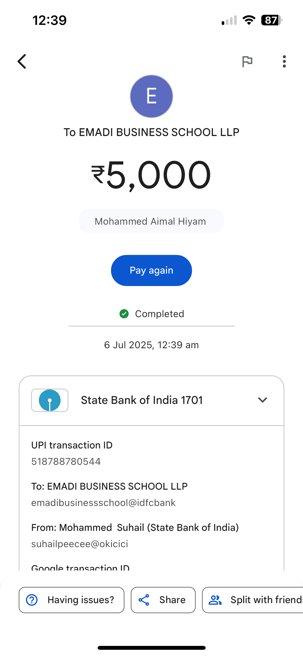
Task: Tap the ₹5,000 amount
Action: pyautogui.click(x=151, y=175)
